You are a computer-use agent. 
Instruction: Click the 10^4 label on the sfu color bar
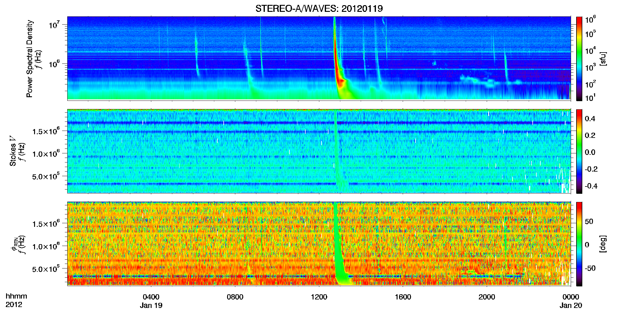[591, 51]
